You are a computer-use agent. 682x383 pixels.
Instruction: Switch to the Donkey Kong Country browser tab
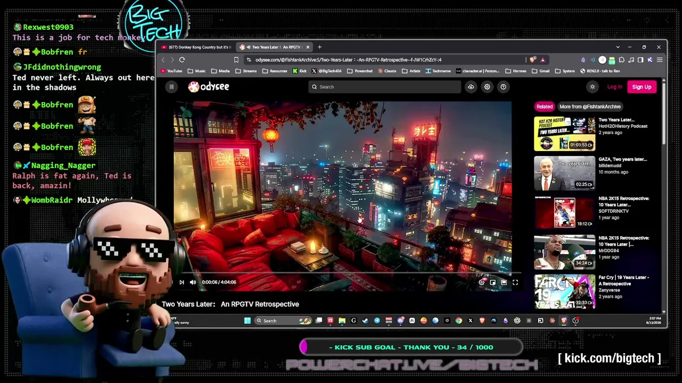(x=196, y=47)
